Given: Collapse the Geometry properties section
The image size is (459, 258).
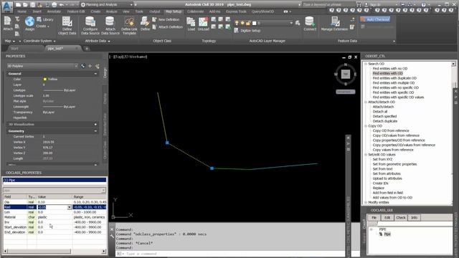Looking at the screenshot, I should pyautogui.click(x=95, y=131).
